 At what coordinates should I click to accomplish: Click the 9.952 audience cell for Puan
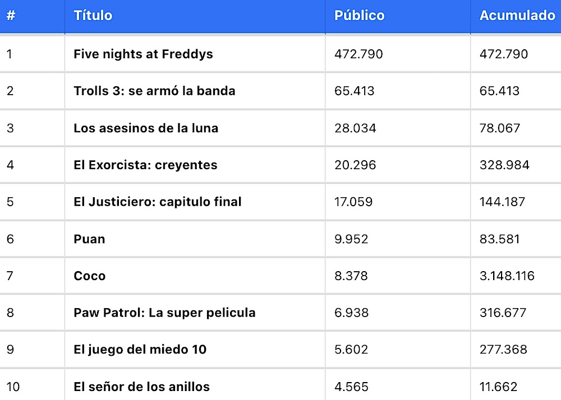point(351,239)
